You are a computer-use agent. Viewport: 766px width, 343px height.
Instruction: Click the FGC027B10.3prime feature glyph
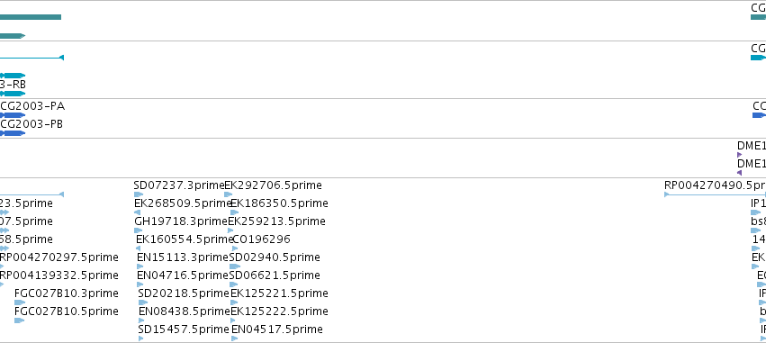coord(20,302)
